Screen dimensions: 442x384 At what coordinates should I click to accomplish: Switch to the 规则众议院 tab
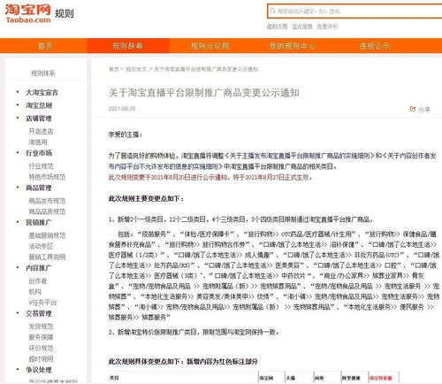[x=210, y=46]
